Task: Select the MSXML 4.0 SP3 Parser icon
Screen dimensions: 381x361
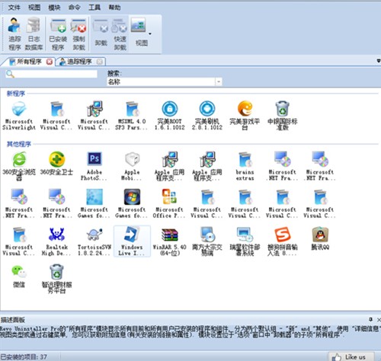Action: (x=132, y=116)
